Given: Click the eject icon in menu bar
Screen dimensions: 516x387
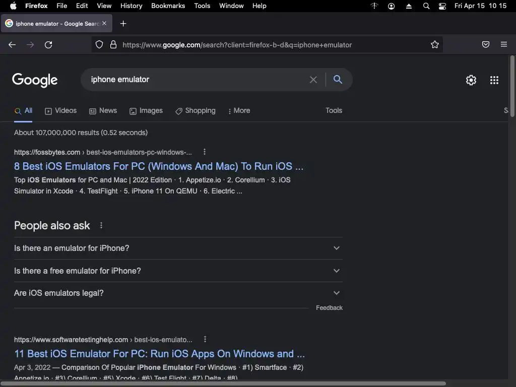Looking at the screenshot, I should pos(409,6).
